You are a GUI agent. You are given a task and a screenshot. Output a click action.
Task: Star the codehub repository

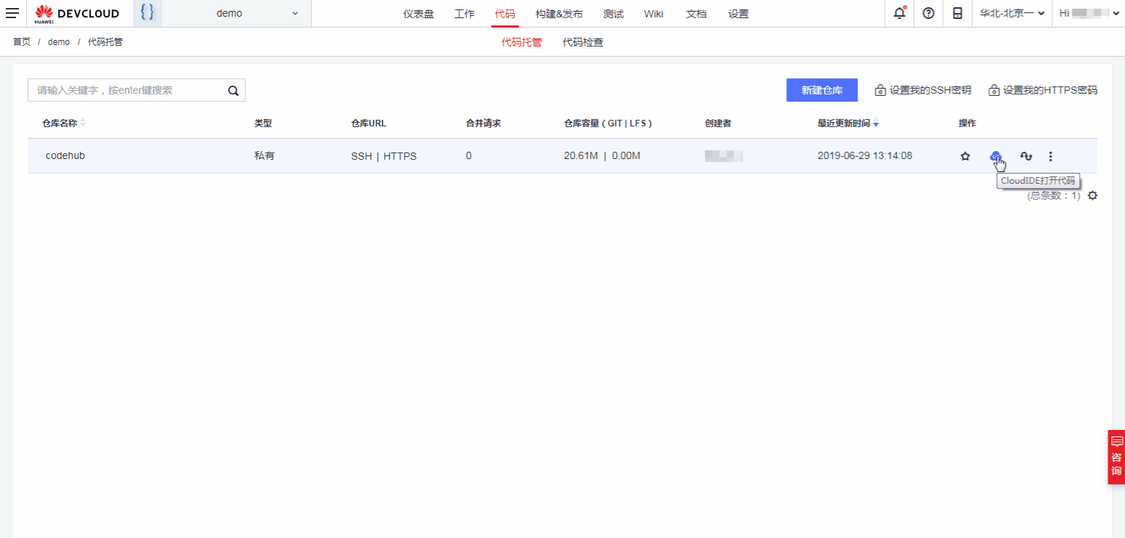point(965,156)
